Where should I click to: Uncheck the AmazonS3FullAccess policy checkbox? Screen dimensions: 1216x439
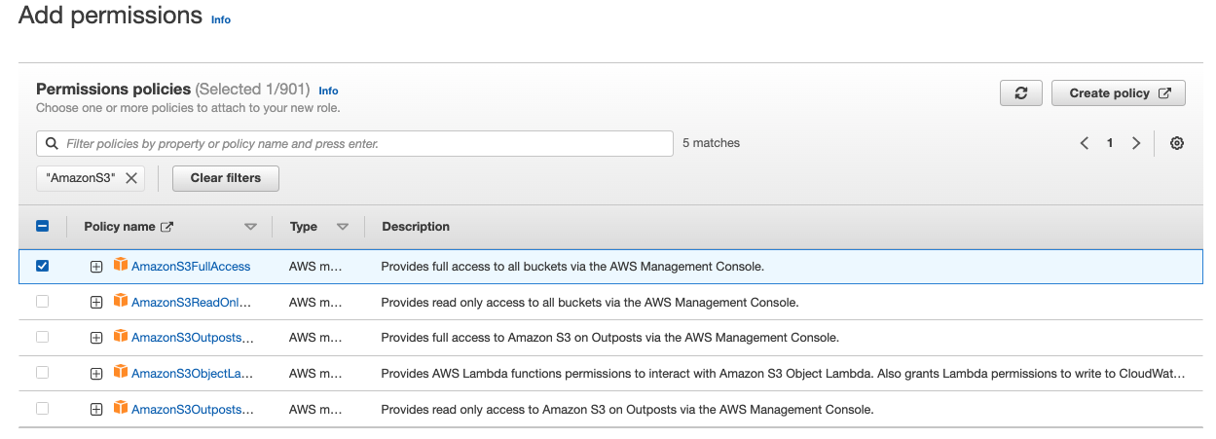pyautogui.click(x=43, y=266)
